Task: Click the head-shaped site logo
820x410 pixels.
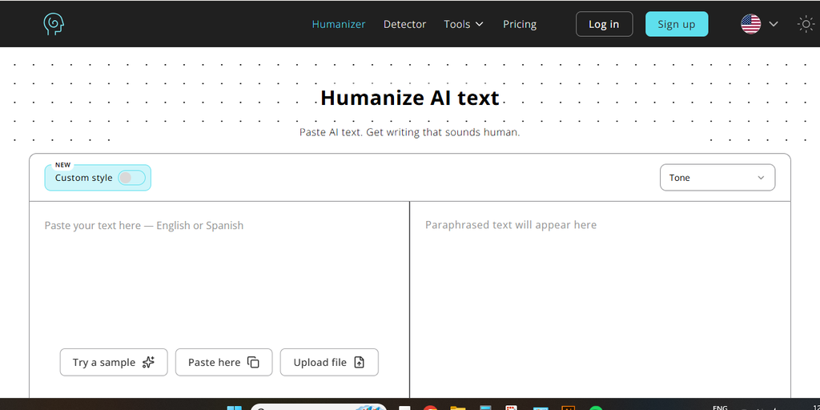Action: pos(54,24)
